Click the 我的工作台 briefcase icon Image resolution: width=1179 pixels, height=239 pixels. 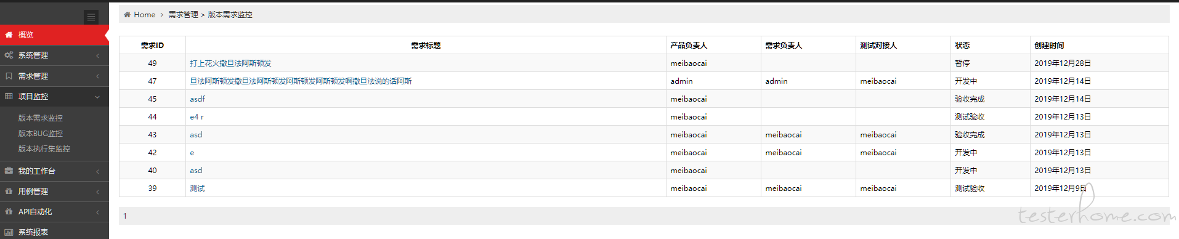click(9, 171)
